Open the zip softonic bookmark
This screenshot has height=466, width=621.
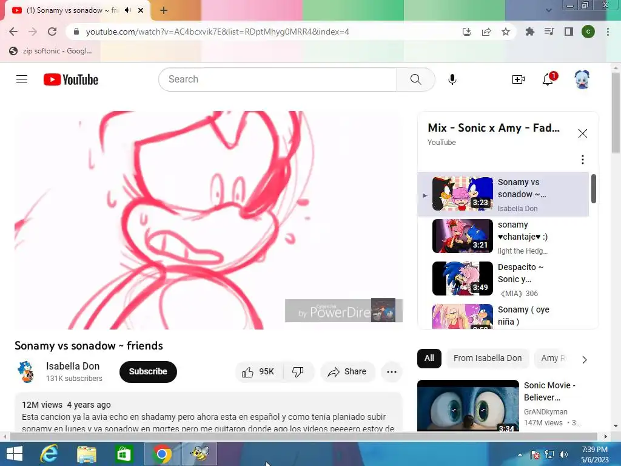(x=50, y=51)
